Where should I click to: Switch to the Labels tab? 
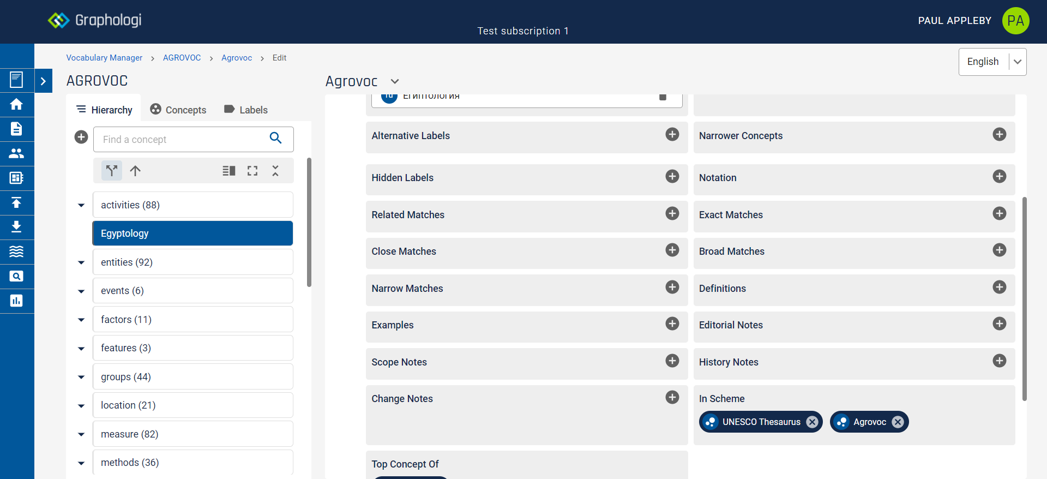pyautogui.click(x=246, y=110)
